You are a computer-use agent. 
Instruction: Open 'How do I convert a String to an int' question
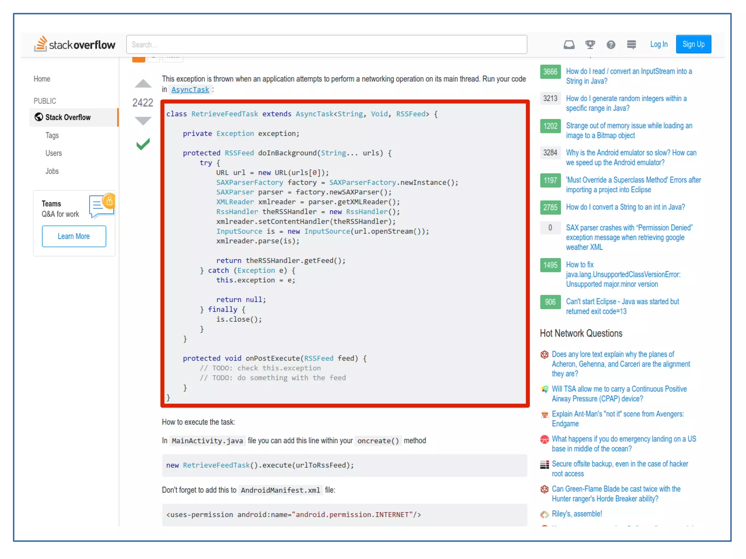625,207
